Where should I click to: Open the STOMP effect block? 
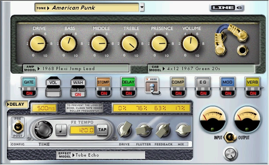coord(103,82)
